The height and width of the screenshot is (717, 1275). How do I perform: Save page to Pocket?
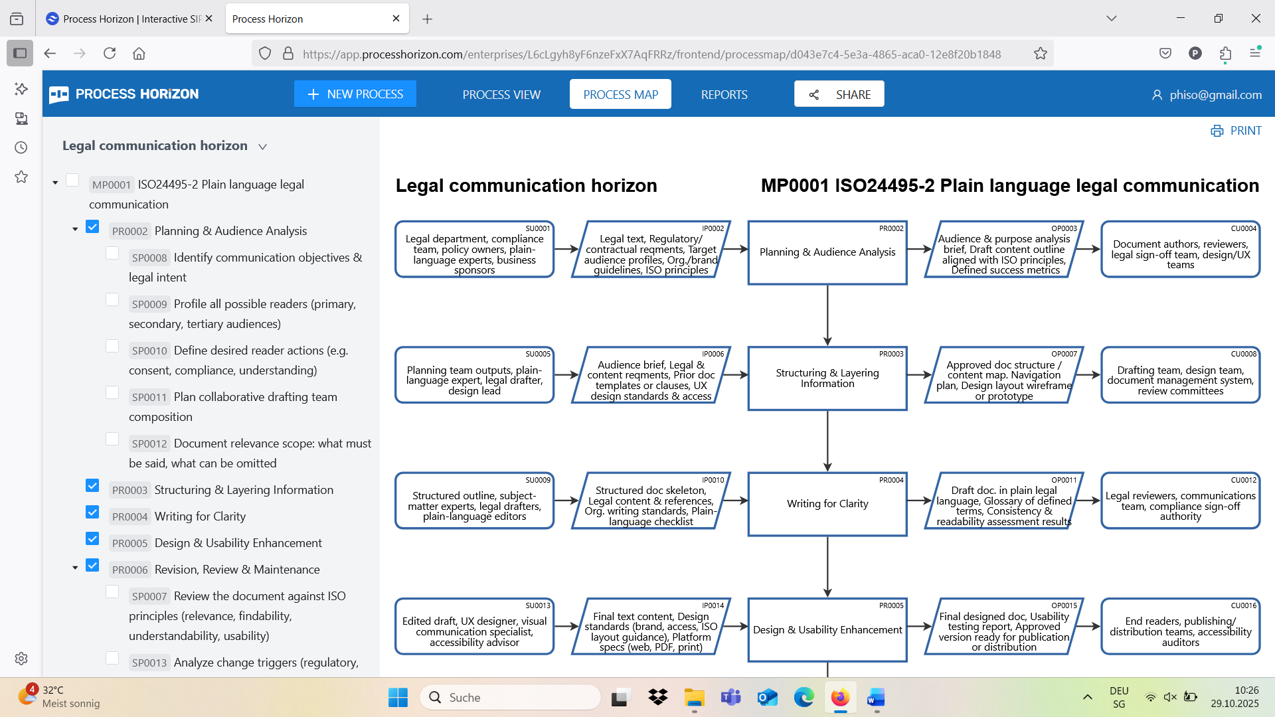coord(1165,53)
